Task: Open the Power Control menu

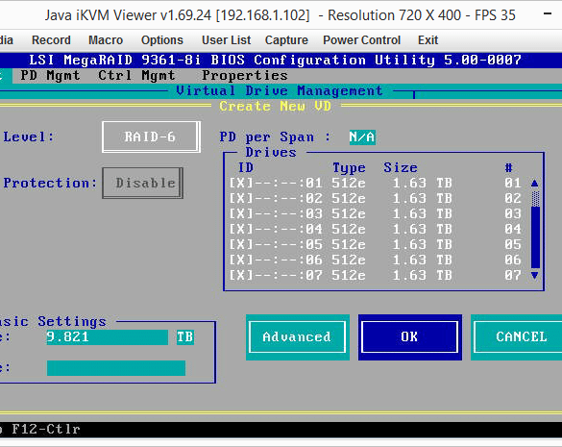Action: pyautogui.click(x=361, y=40)
